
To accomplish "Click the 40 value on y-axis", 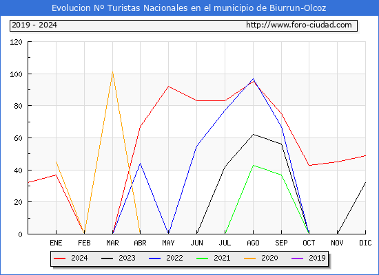I will pyautogui.click(x=18, y=170).
